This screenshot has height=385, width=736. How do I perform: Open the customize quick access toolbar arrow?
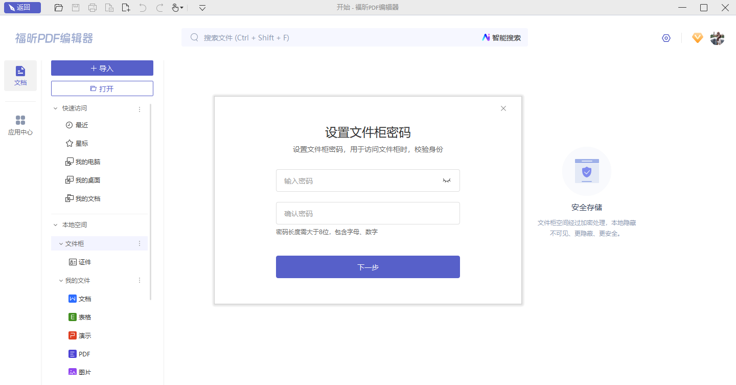pyautogui.click(x=202, y=8)
